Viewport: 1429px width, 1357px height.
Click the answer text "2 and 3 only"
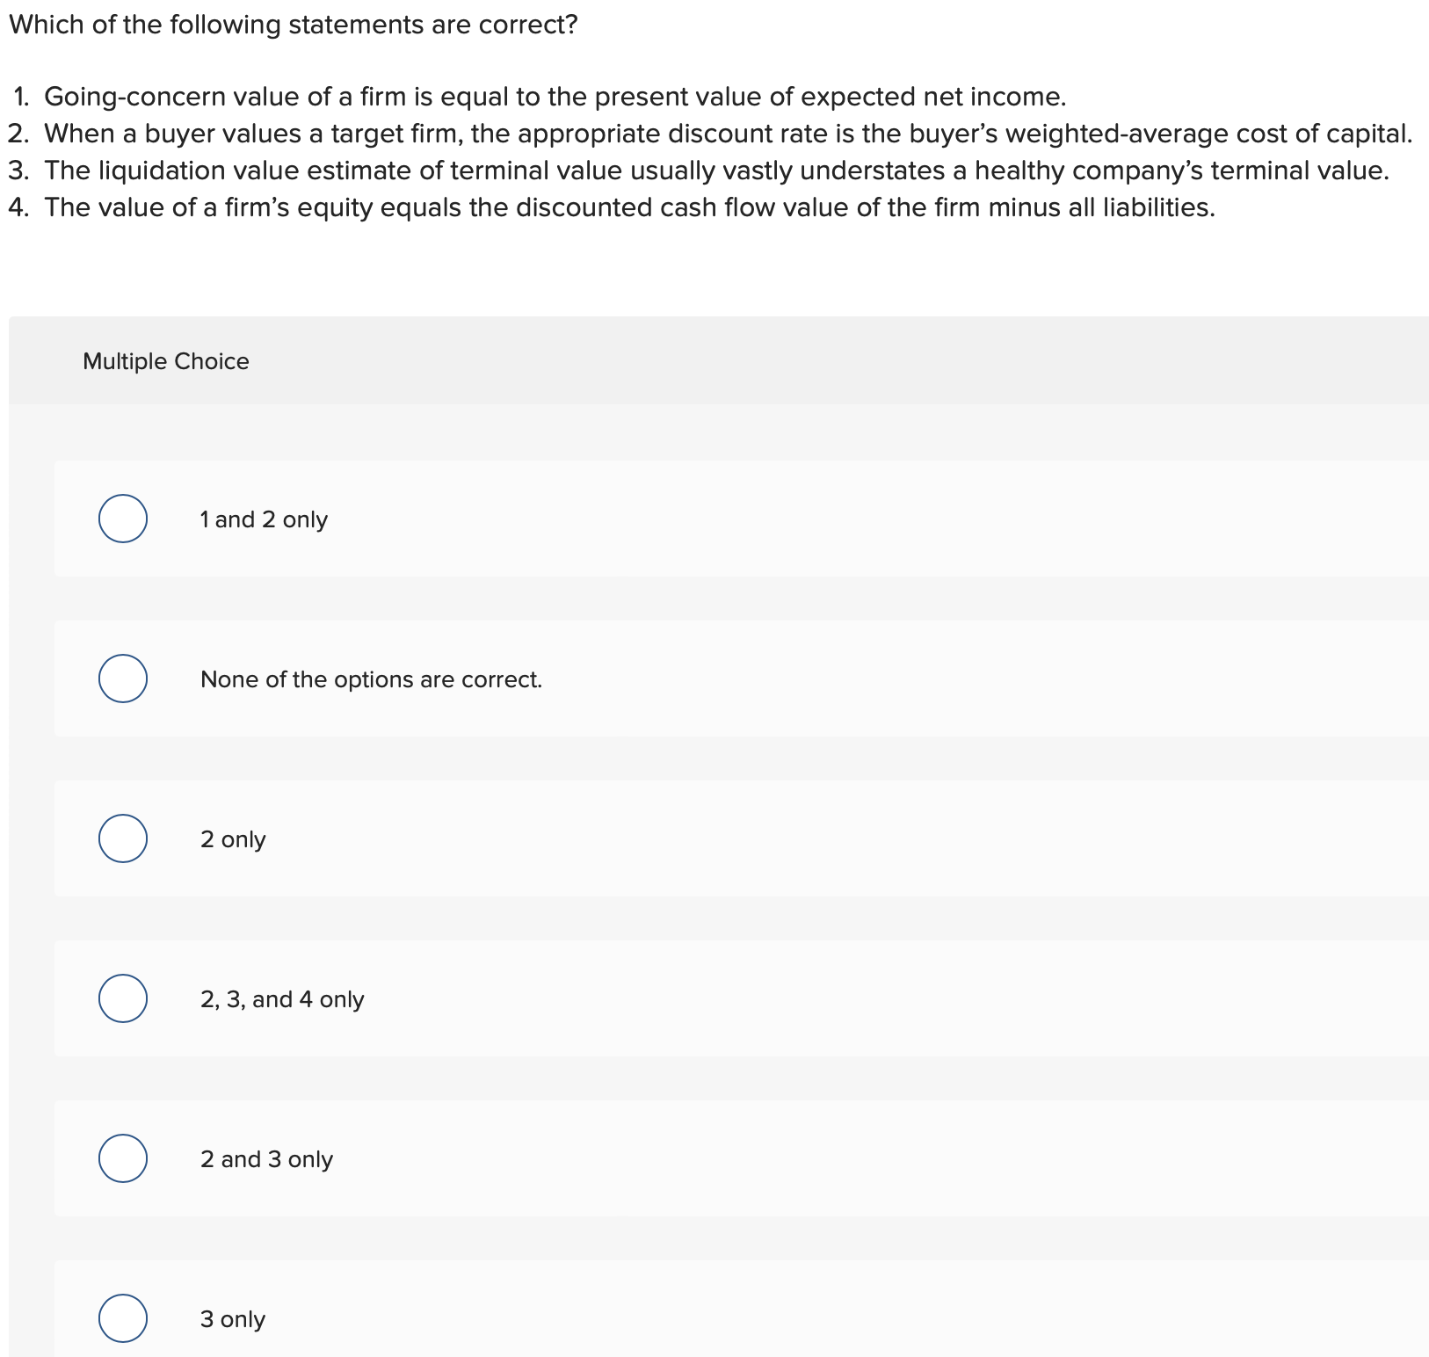266,1158
